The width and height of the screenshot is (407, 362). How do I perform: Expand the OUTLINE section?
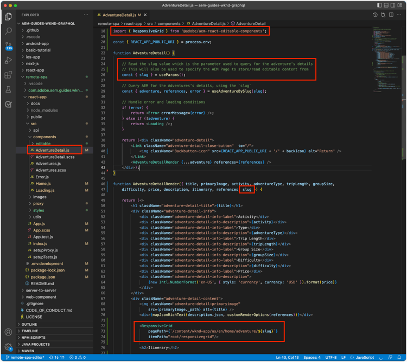29,324
